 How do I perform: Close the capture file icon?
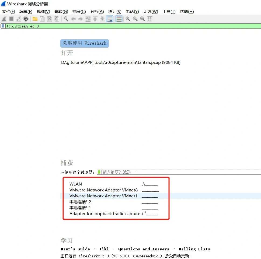[x=50, y=19]
